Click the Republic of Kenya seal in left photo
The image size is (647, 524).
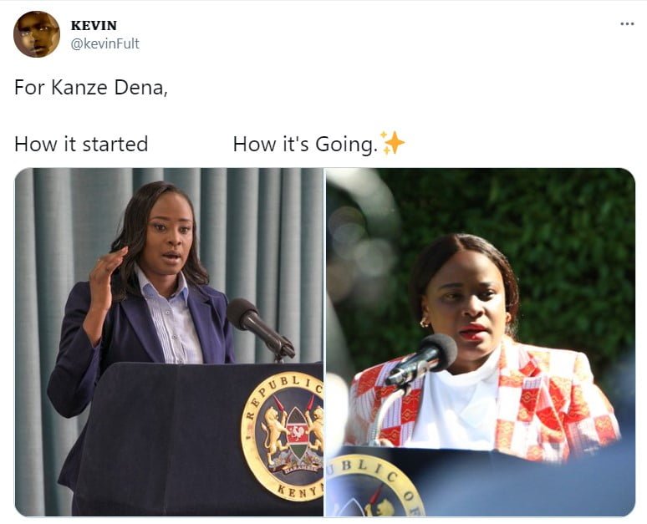pyautogui.click(x=284, y=436)
